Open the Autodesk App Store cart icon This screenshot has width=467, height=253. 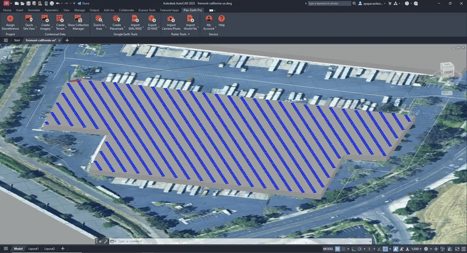389,3
